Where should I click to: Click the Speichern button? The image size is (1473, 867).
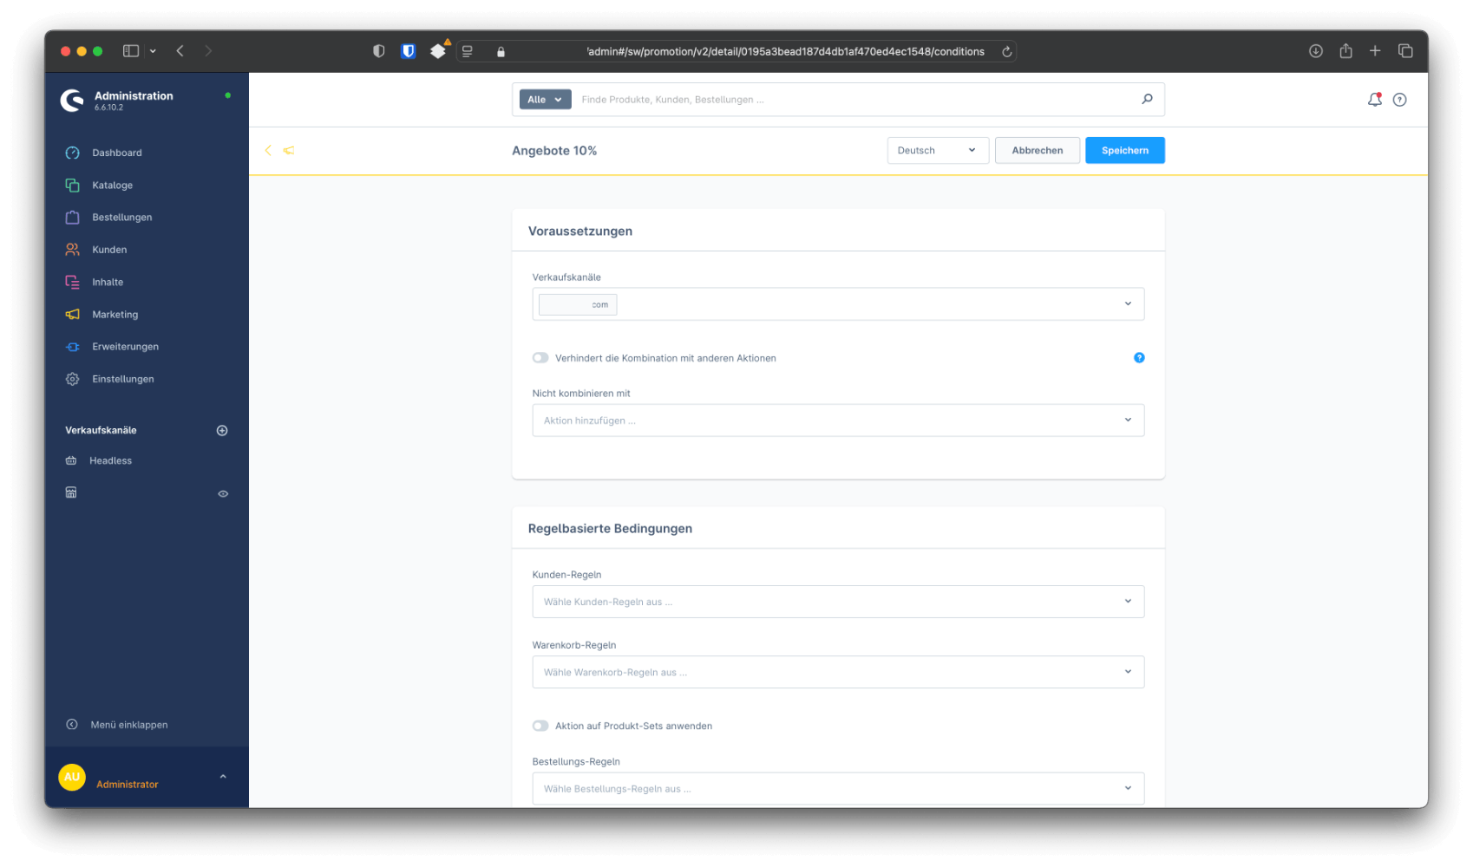pyautogui.click(x=1124, y=150)
